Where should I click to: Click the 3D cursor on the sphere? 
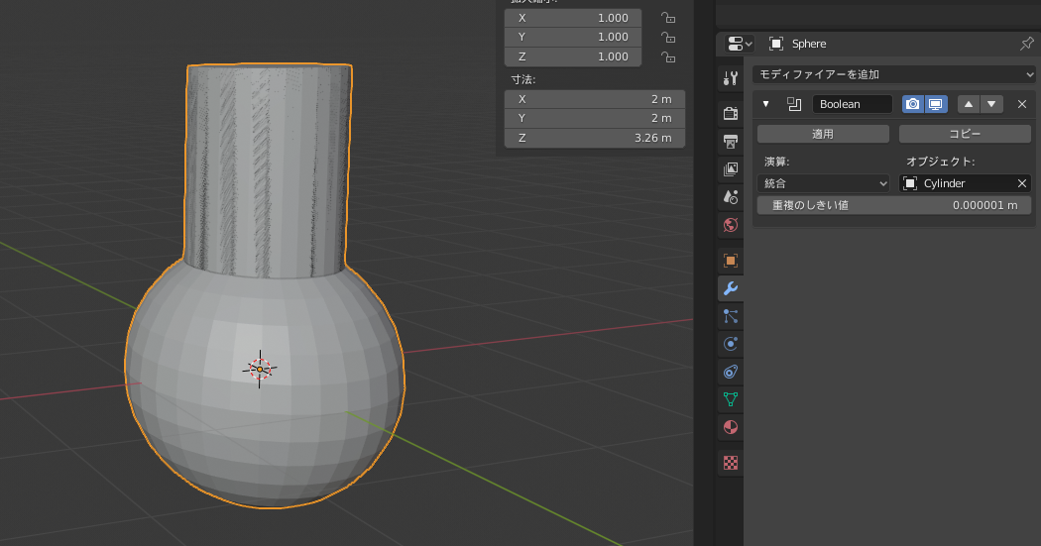coord(260,369)
